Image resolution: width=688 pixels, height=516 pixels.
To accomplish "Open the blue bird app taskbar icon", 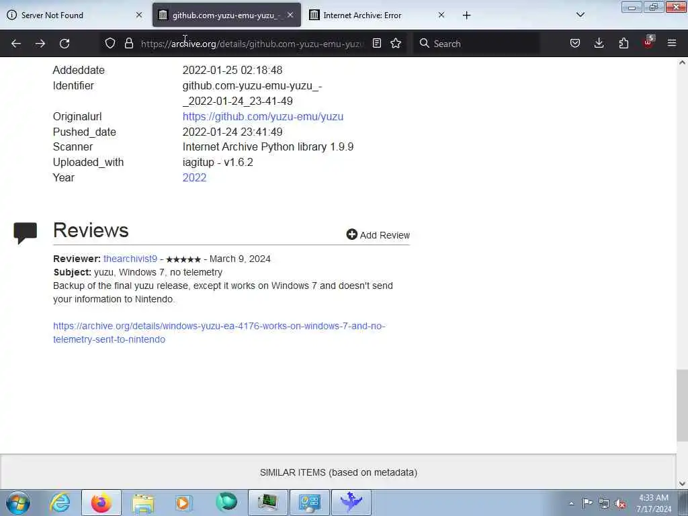I will (351, 503).
